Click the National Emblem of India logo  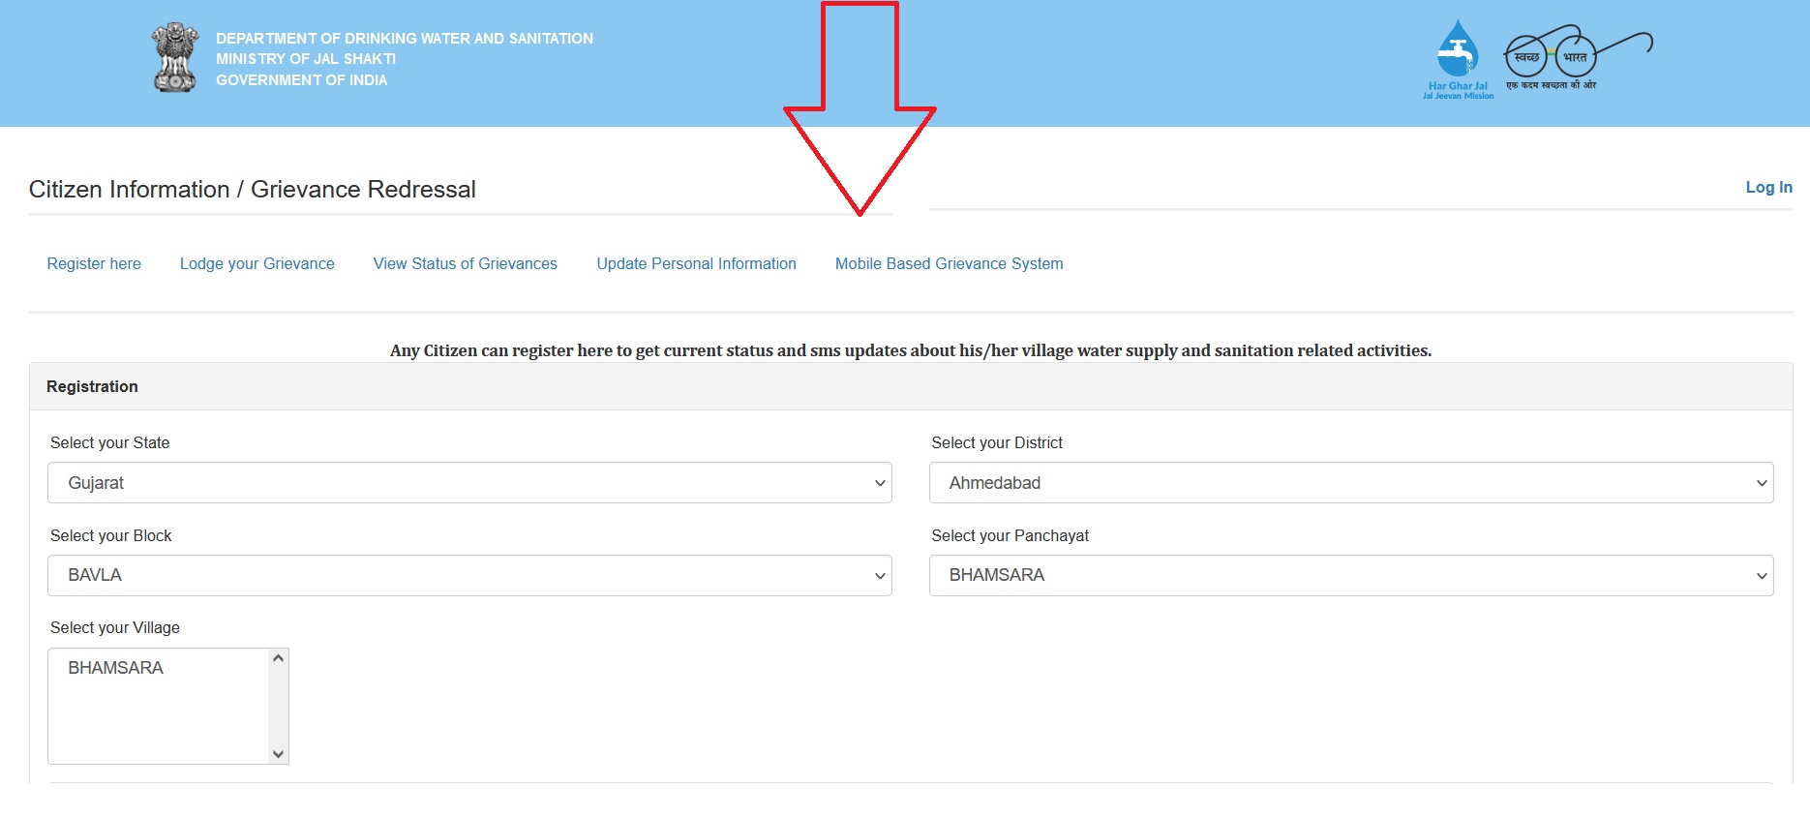coord(175,58)
